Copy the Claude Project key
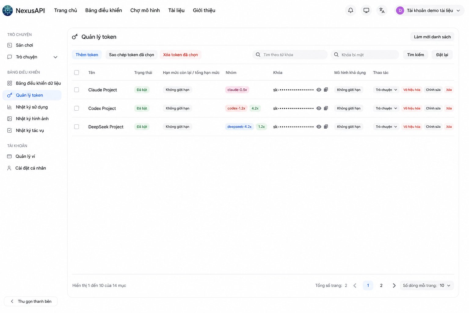 tap(326, 90)
